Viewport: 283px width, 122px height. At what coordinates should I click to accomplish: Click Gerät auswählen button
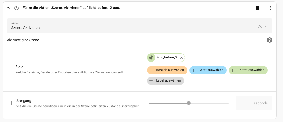coord(208,70)
